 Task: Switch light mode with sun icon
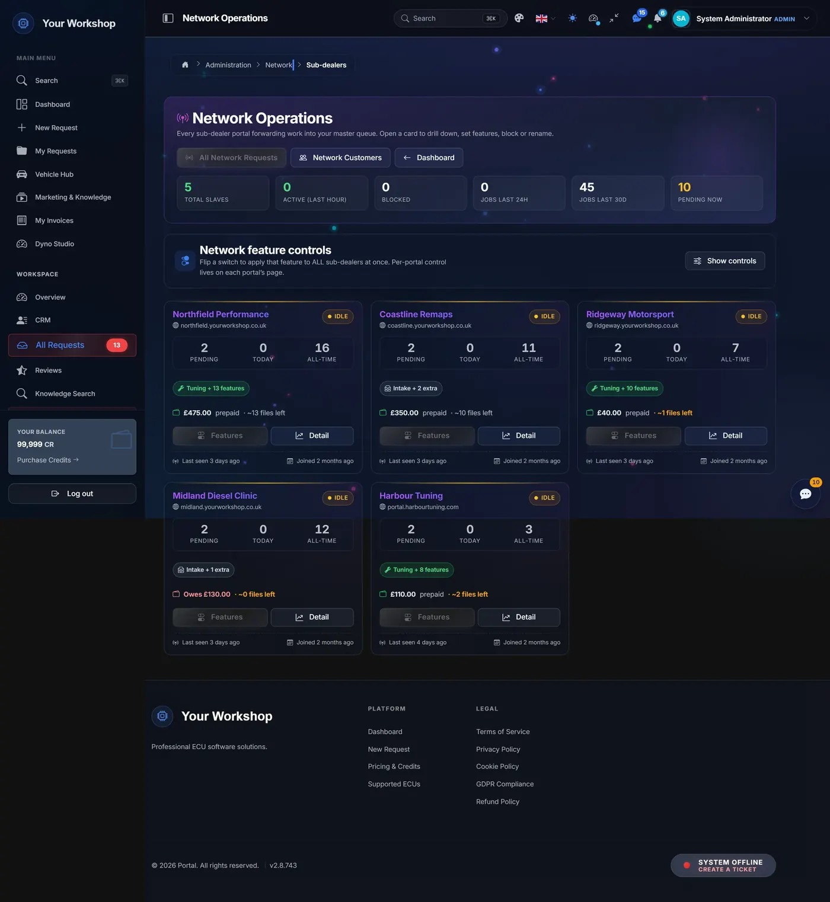(573, 18)
